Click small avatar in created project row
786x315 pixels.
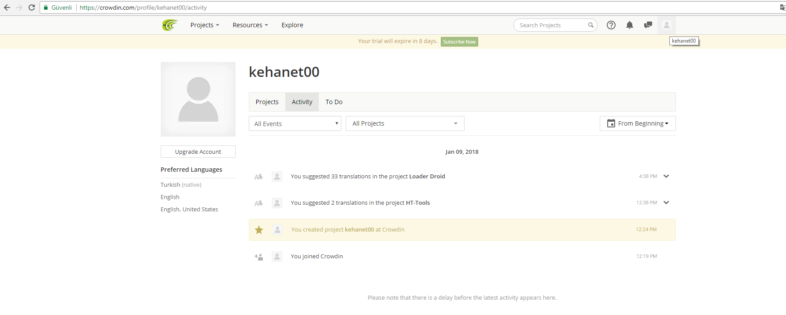click(277, 230)
